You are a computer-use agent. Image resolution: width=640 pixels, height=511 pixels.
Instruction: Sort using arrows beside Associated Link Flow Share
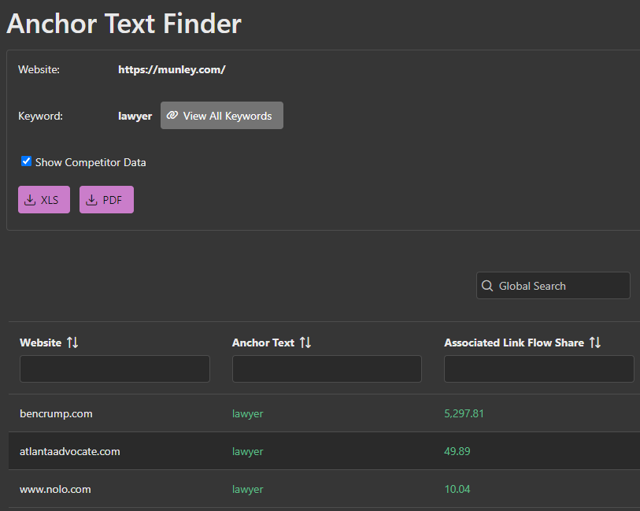pyautogui.click(x=596, y=343)
